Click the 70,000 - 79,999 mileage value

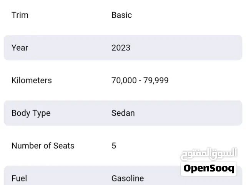(x=140, y=81)
